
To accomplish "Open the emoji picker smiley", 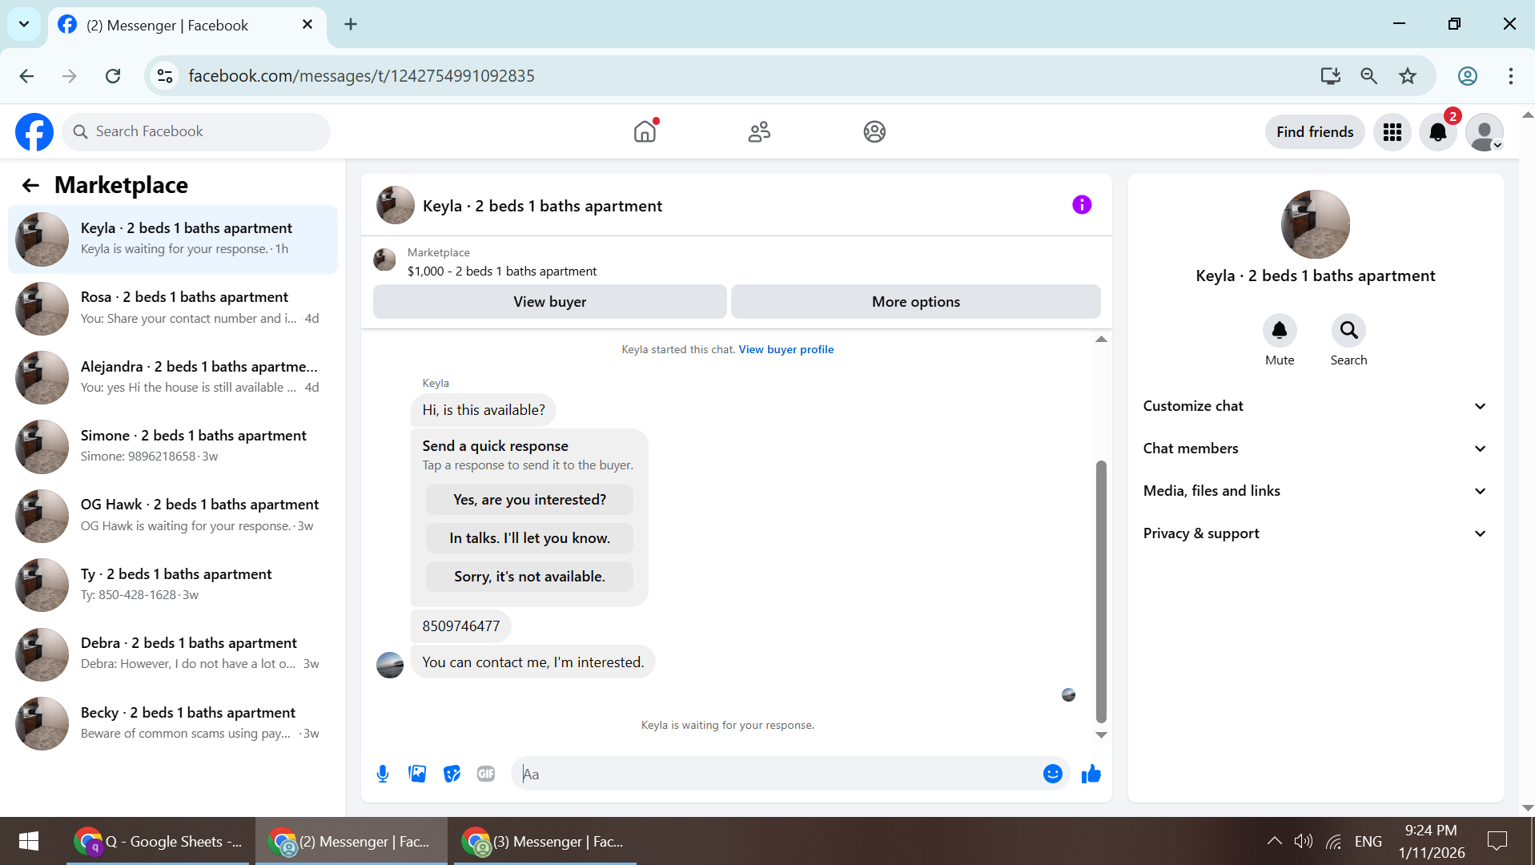I will (1053, 774).
